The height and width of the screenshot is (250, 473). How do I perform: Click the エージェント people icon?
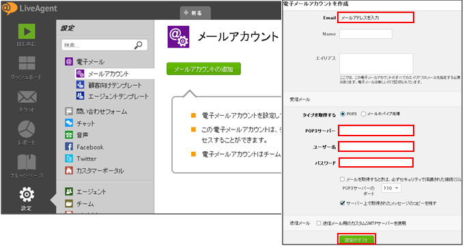[69, 191]
